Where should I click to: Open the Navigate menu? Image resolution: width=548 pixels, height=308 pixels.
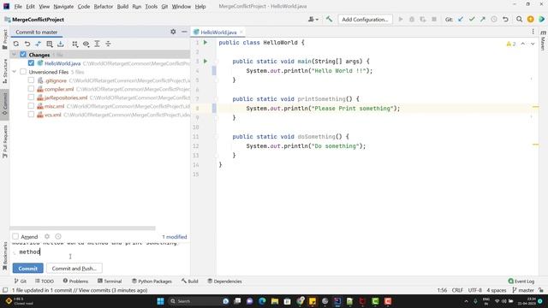(x=63, y=6)
